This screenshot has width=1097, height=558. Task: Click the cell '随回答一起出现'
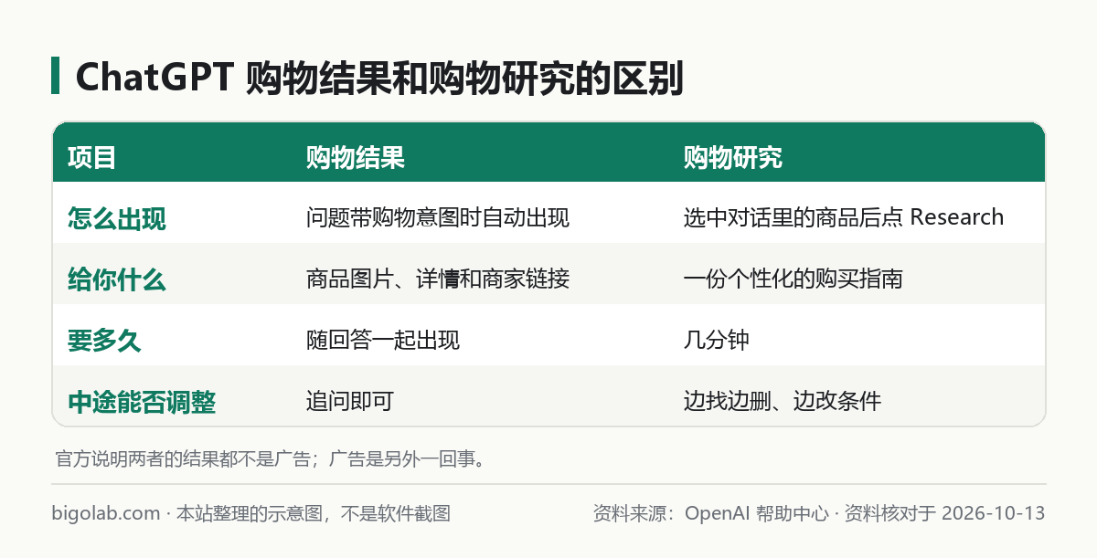[x=383, y=341]
